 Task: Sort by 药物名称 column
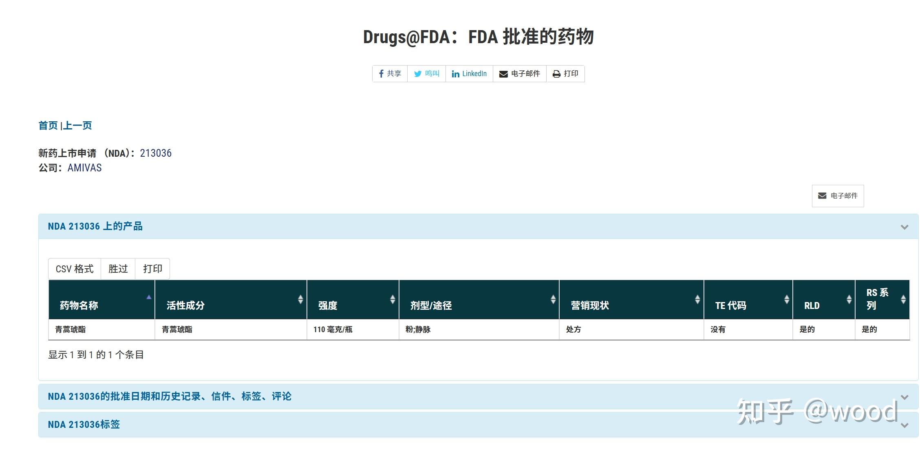click(101, 300)
